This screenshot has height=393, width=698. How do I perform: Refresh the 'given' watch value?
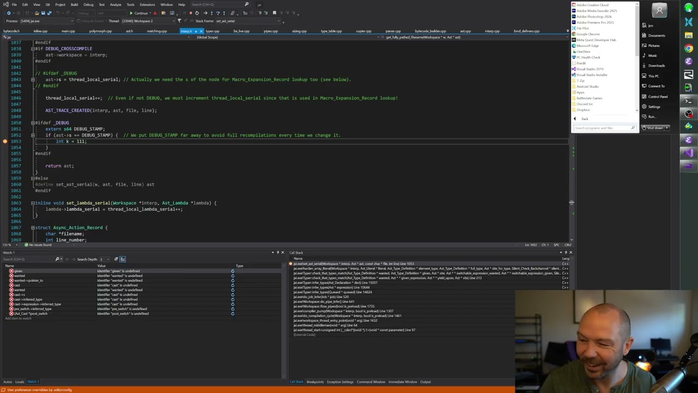tap(233, 271)
